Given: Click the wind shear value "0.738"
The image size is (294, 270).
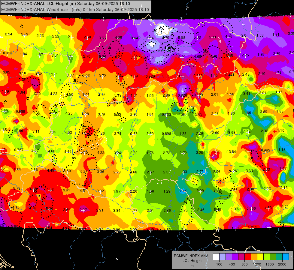Looking at the screenshot, I should coord(166,115).
